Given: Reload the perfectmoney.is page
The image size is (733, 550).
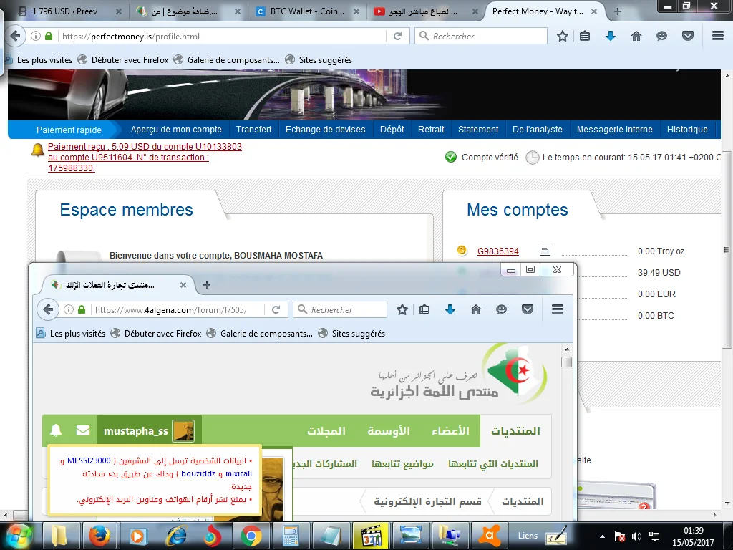Looking at the screenshot, I should 397,36.
